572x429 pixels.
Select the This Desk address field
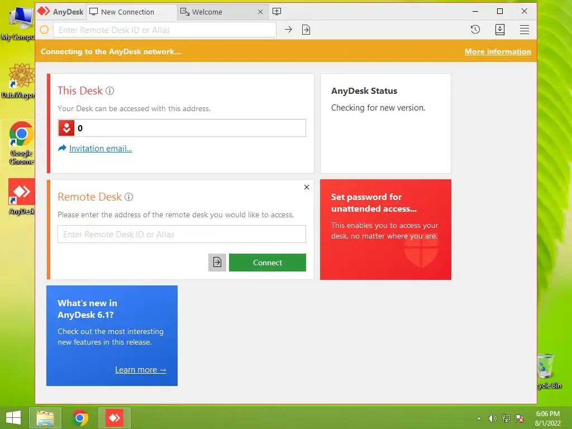pos(182,128)
